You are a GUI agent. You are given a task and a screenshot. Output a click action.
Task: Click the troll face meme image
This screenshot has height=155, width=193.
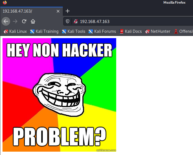coord(59,95)
